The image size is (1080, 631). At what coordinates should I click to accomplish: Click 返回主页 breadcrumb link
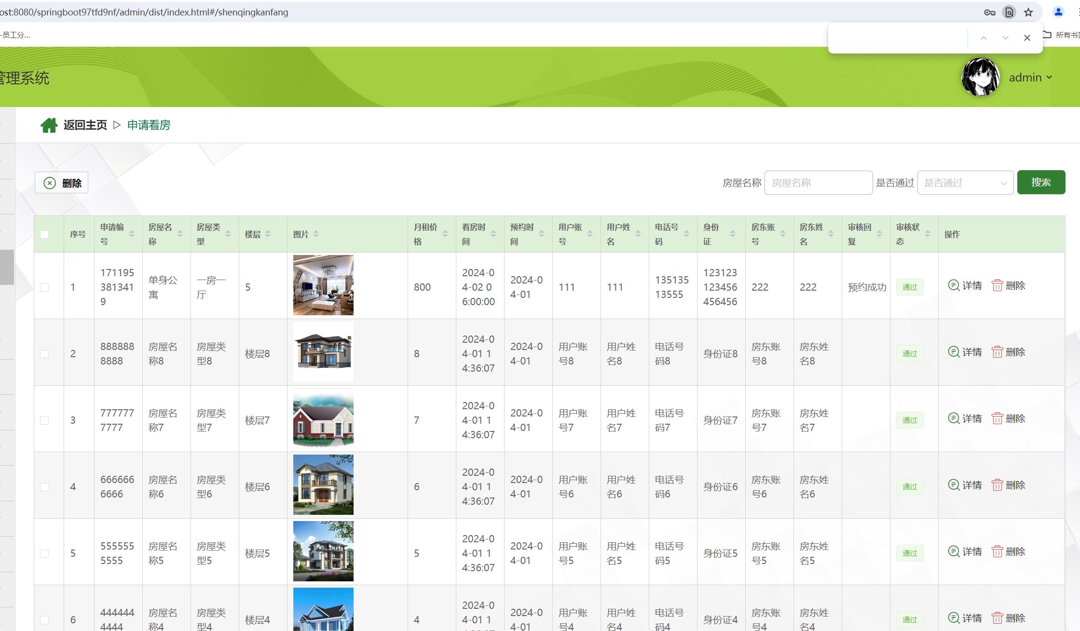[85, 125]
